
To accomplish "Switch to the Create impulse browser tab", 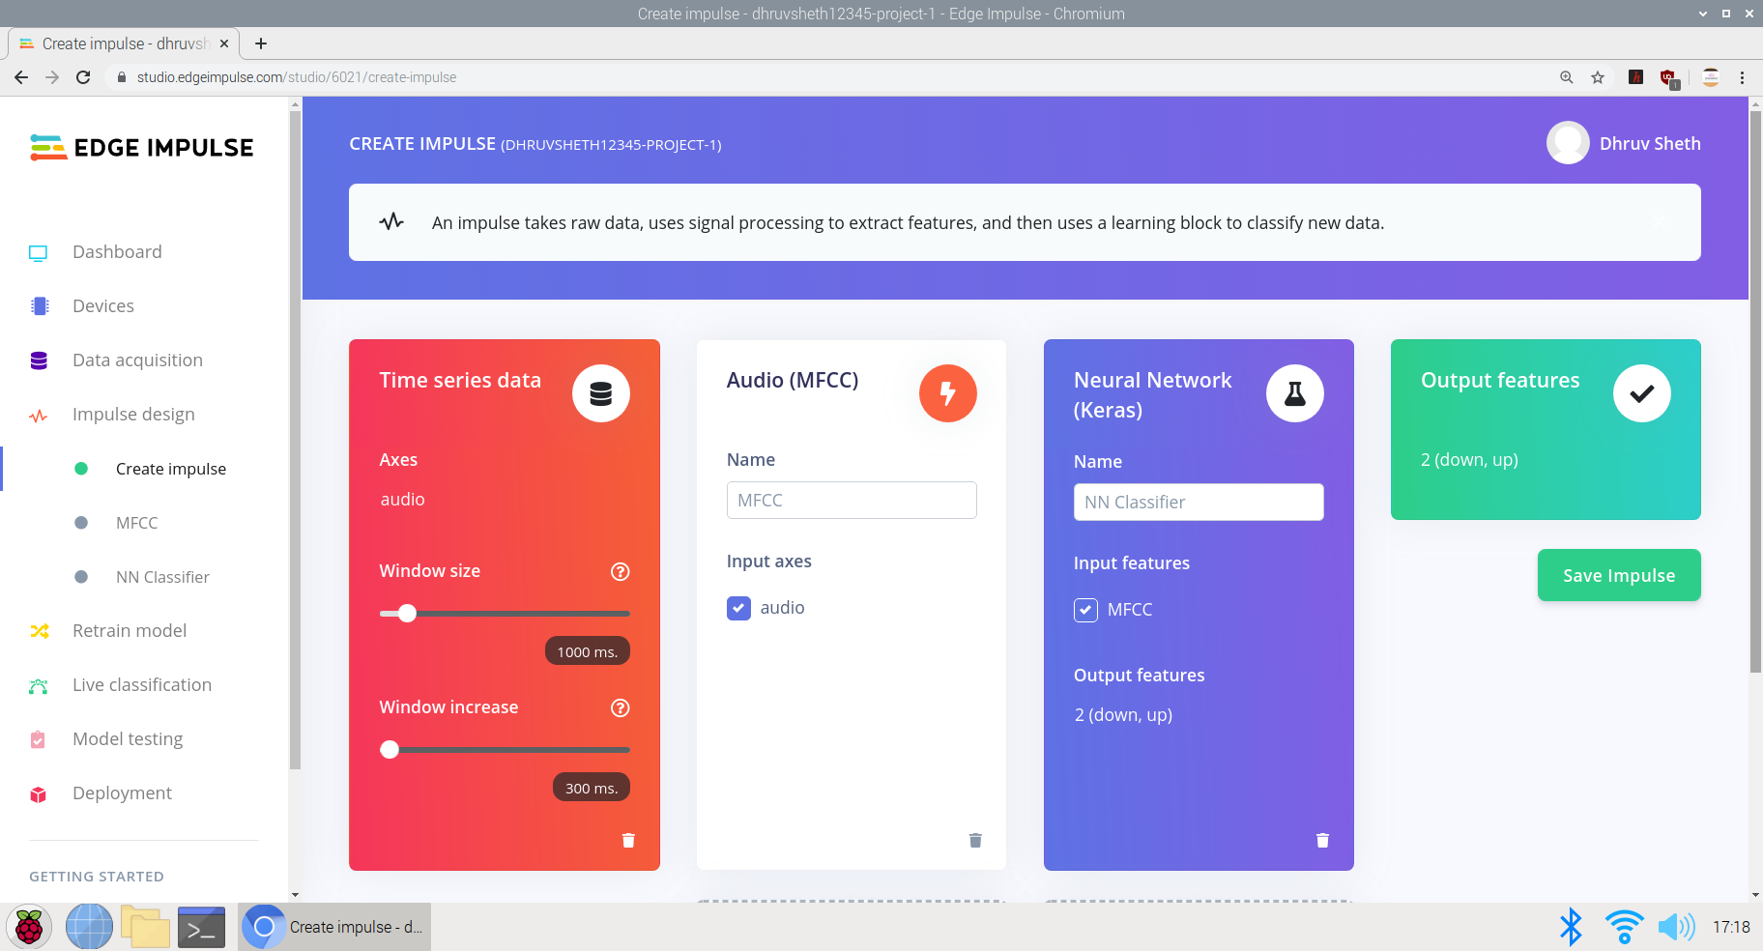I will coord(116,43).
